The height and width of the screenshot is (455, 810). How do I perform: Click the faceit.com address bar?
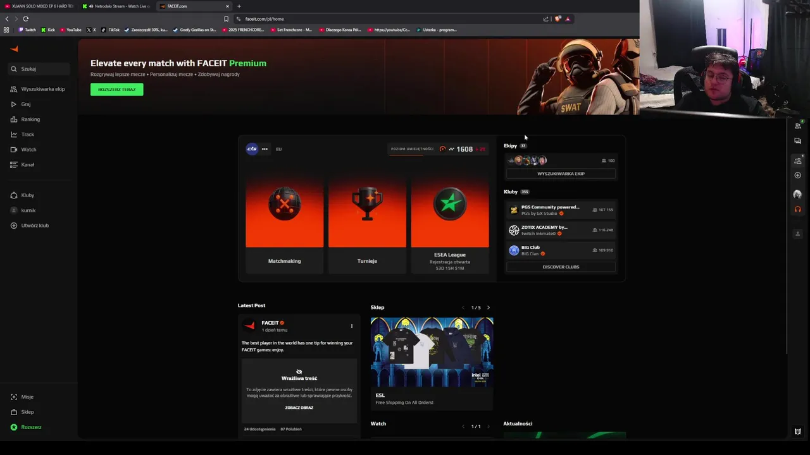coord(386,19)
